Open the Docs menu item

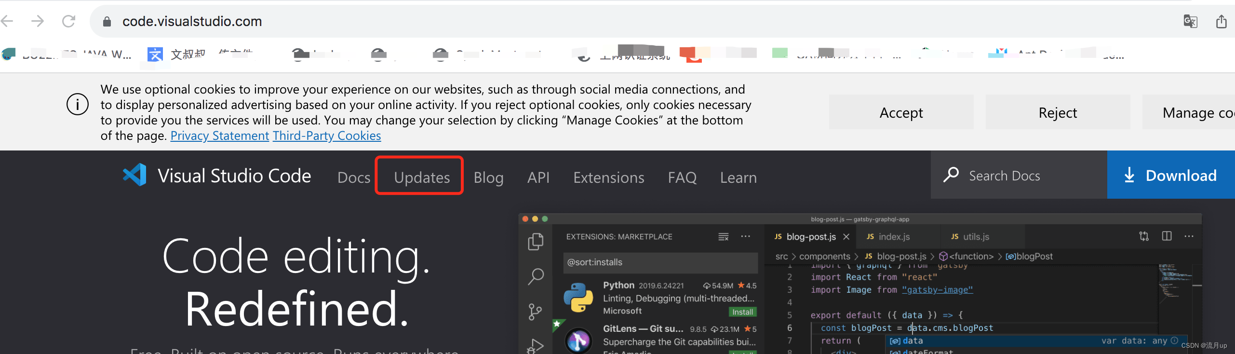click(354, 177)
